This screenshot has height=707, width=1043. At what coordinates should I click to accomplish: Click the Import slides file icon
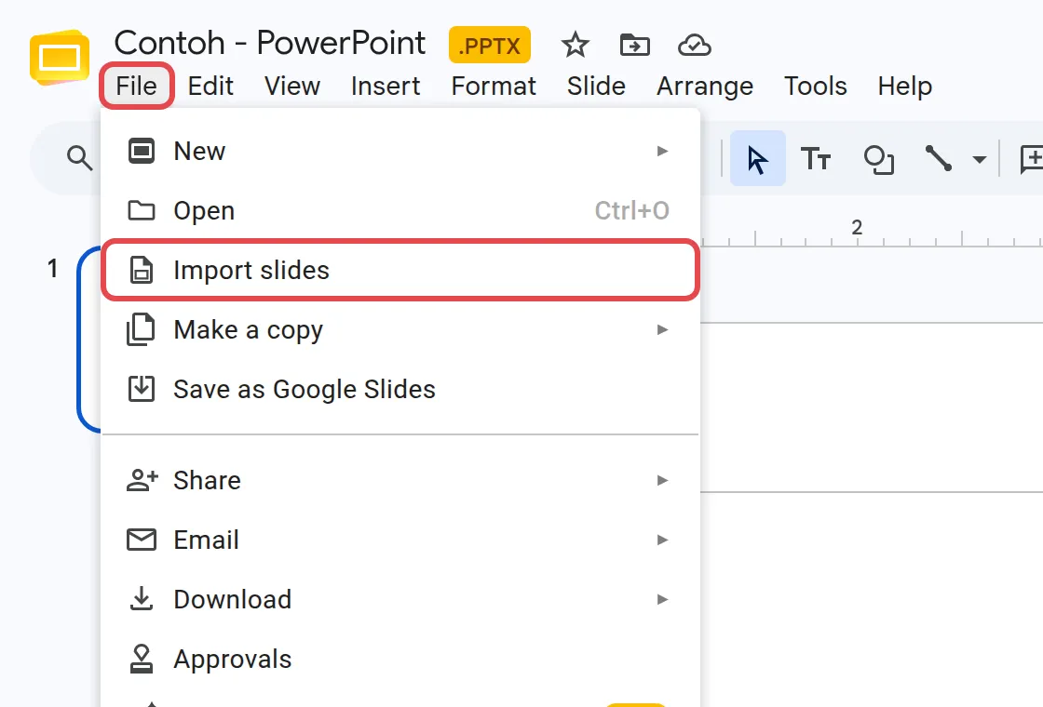point(141,270)
